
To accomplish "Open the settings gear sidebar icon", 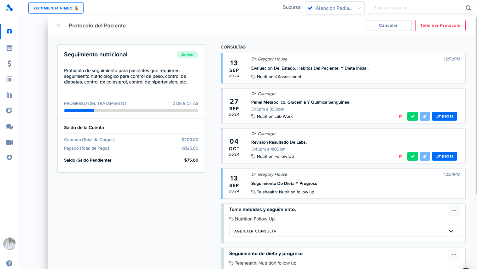I will pyautogui.click(x=9, y=157).
